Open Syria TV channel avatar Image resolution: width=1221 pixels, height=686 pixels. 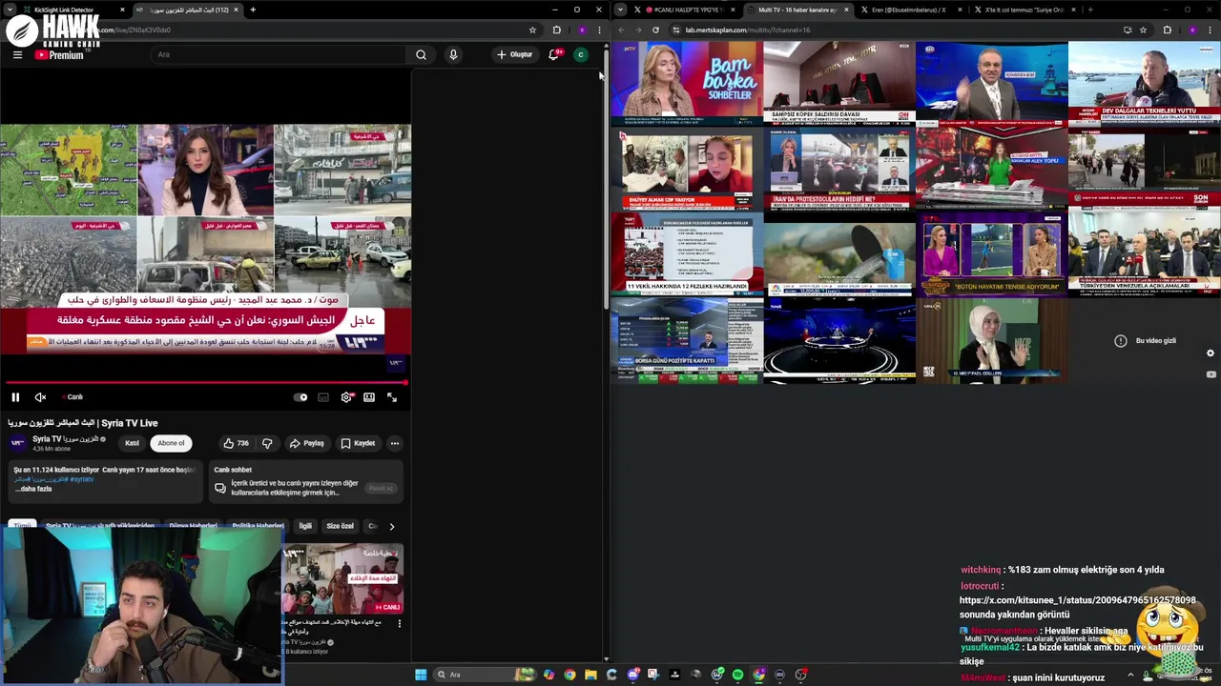[x=17, y=443]
